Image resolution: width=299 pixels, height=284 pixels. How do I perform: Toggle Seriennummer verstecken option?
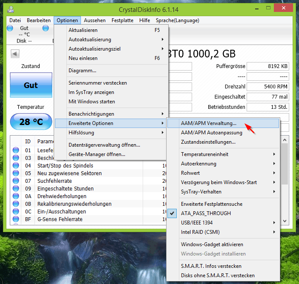(111, 83)
